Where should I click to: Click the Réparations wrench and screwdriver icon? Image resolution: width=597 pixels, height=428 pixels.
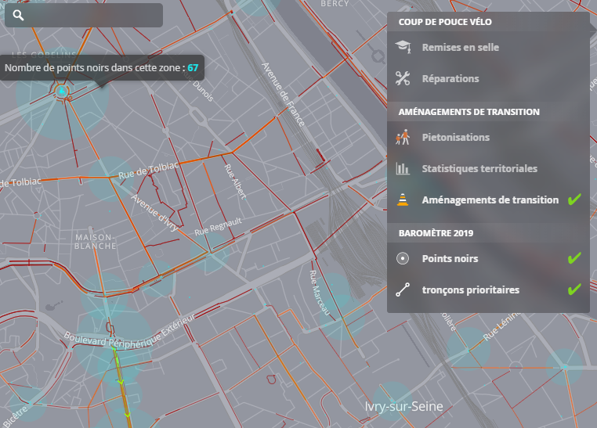pos(403,78)
